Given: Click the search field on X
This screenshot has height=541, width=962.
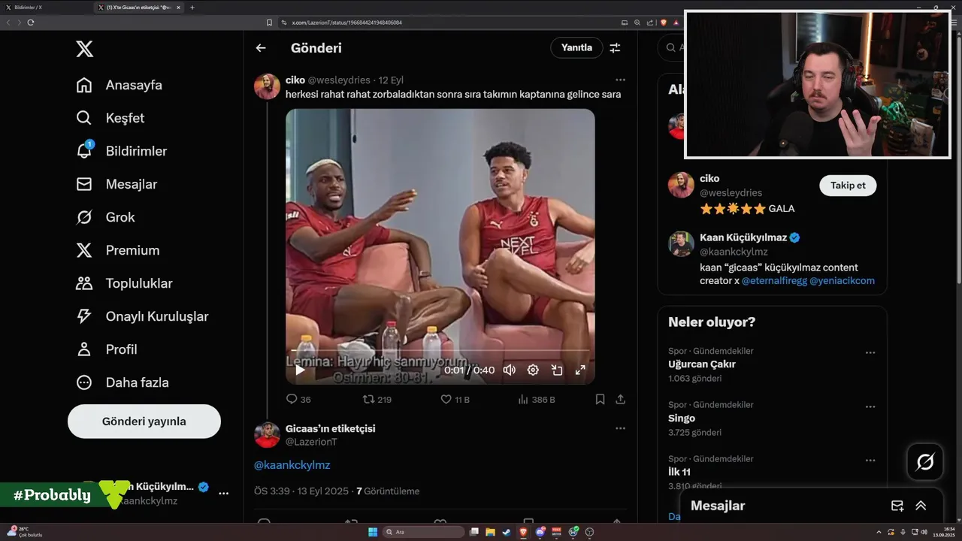Looking at the screenshot, I should pos(671,47).
